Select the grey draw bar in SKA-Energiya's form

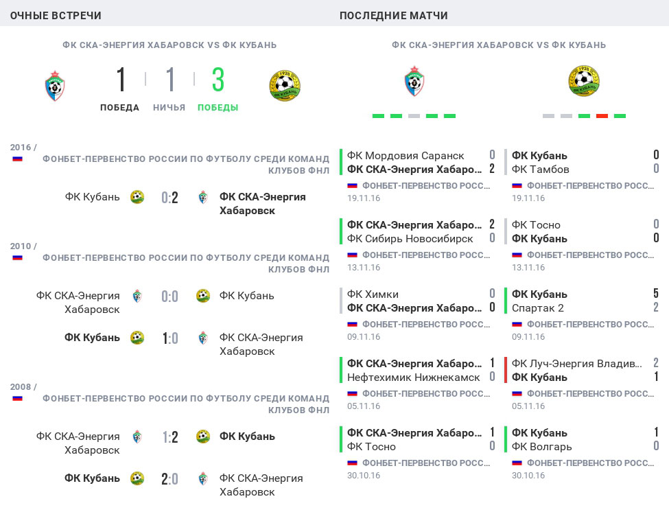click(x=414, y=116)
